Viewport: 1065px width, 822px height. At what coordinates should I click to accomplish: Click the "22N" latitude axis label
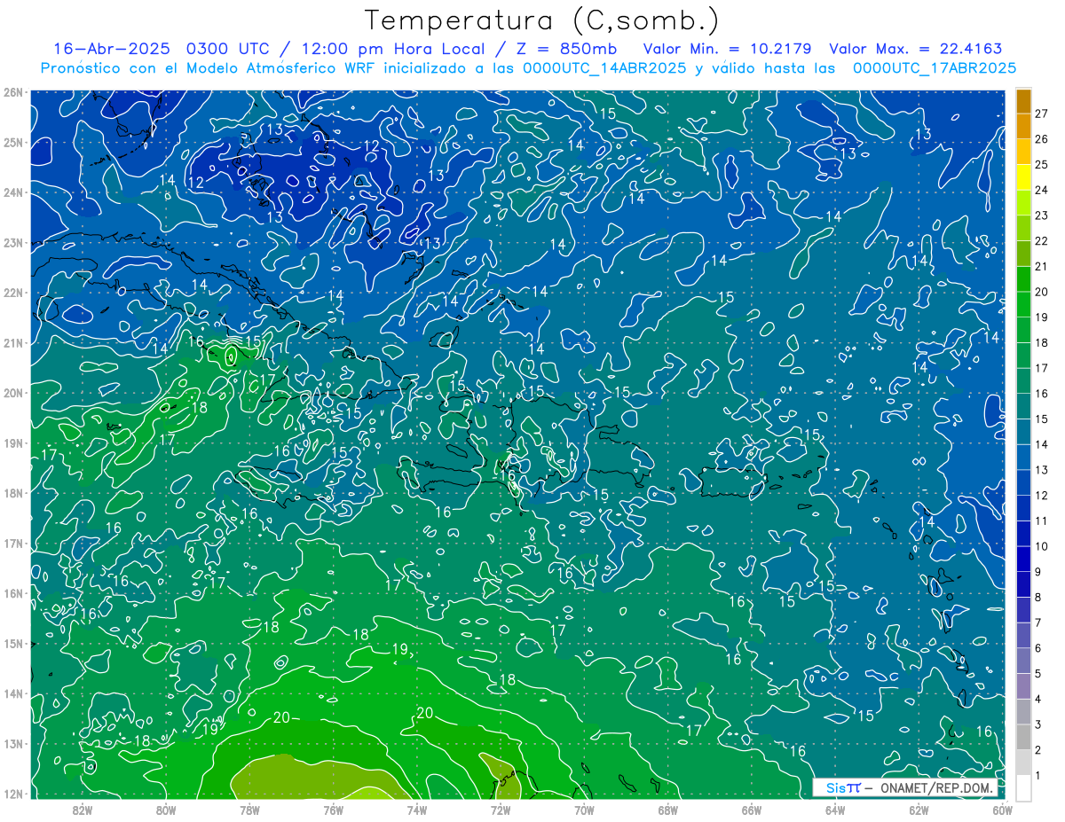pos(12,293)
